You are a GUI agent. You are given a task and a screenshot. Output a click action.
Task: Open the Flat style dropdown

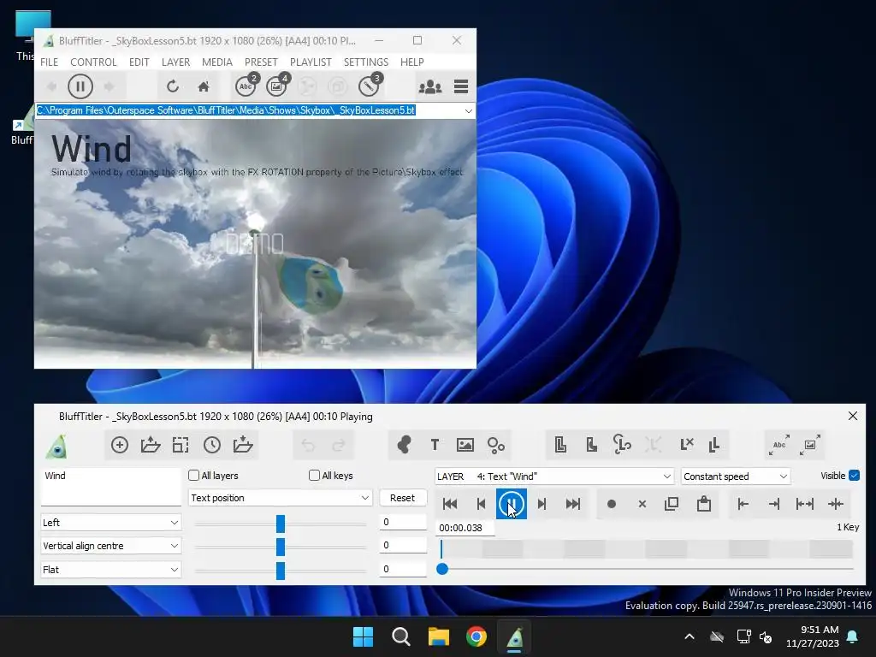[x=110, y=569]
